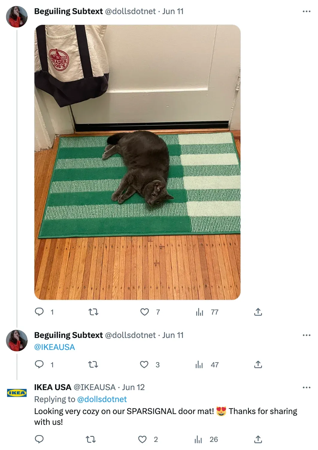Retweet the @IKEAUSA mention tweet
Viewport: 318px width, 450px height.
pyautogui.click(x=93, y=365)
